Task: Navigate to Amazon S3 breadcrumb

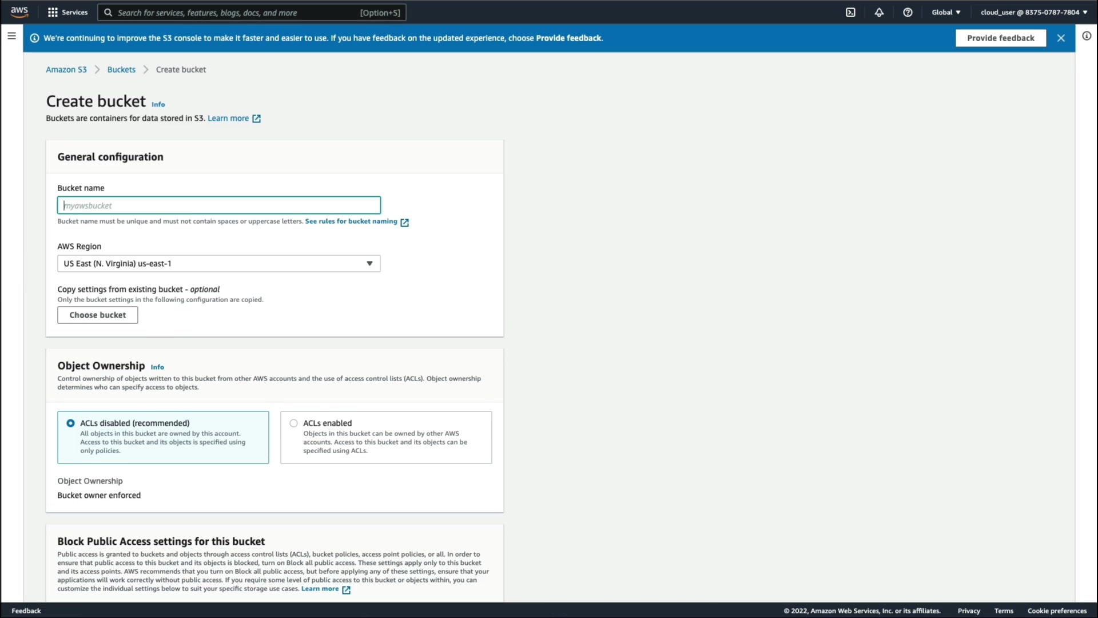Action: pos(66,70)
